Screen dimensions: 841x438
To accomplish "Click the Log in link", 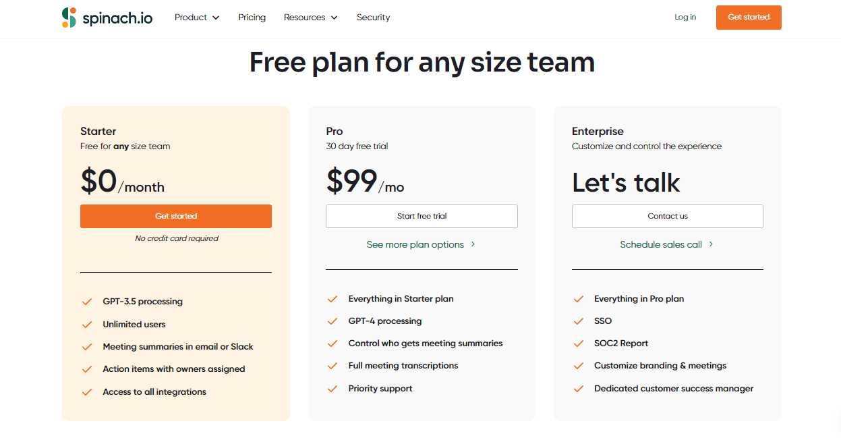I will [x=685, y=18].
